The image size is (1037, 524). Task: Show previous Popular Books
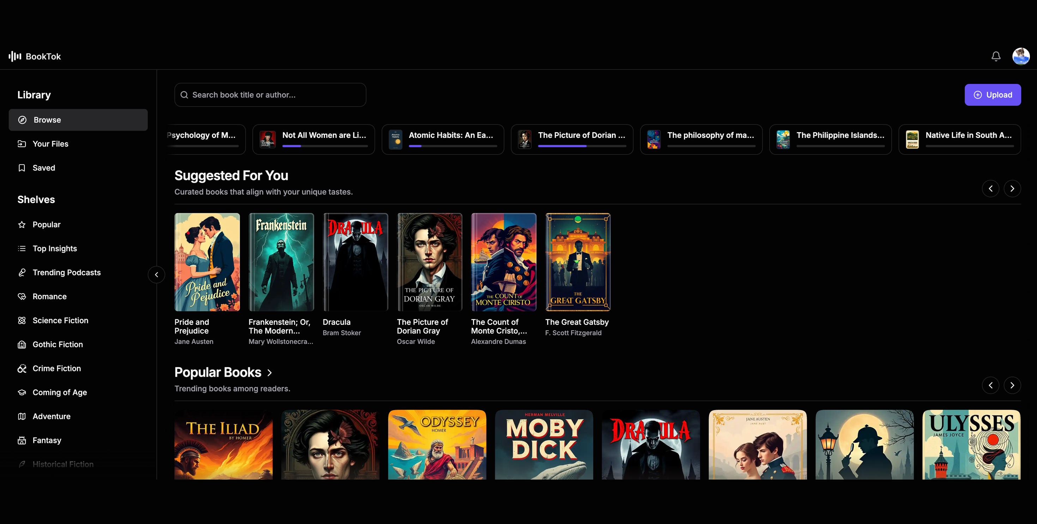coord(990,385)
